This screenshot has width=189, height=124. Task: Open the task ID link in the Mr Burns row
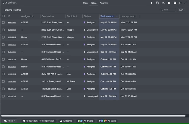pyautogui.click(x=12, y=82)
